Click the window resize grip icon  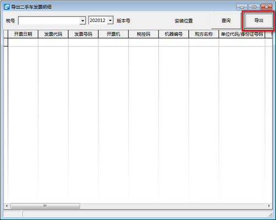(271, 214)
